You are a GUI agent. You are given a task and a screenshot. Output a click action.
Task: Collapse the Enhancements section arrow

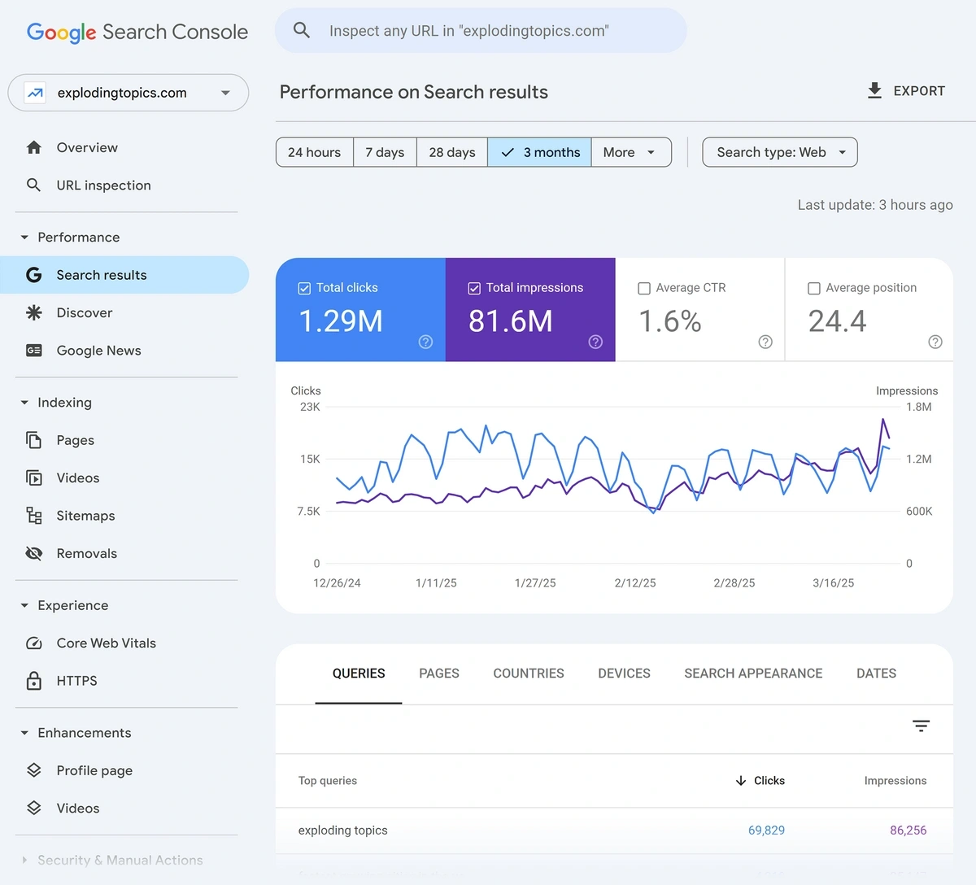pyautogui.click(x=24, y=732)
